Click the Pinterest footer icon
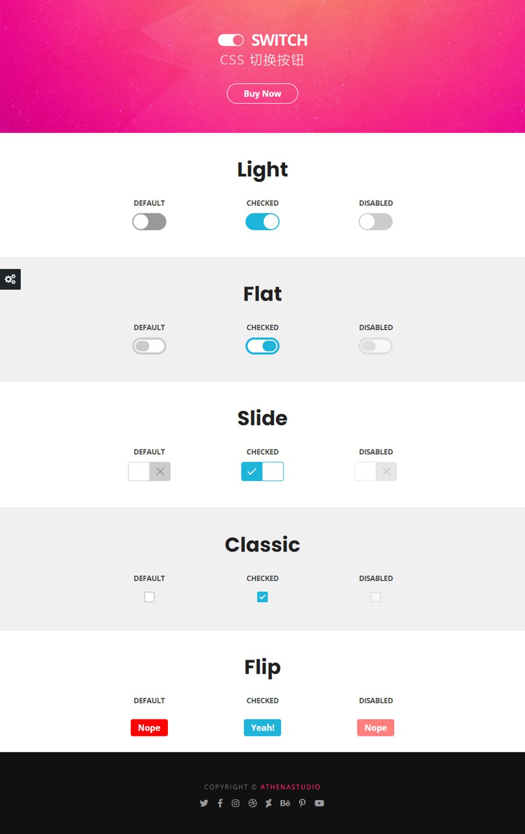This screenshot has width=525, height=834. click(302, 803)
